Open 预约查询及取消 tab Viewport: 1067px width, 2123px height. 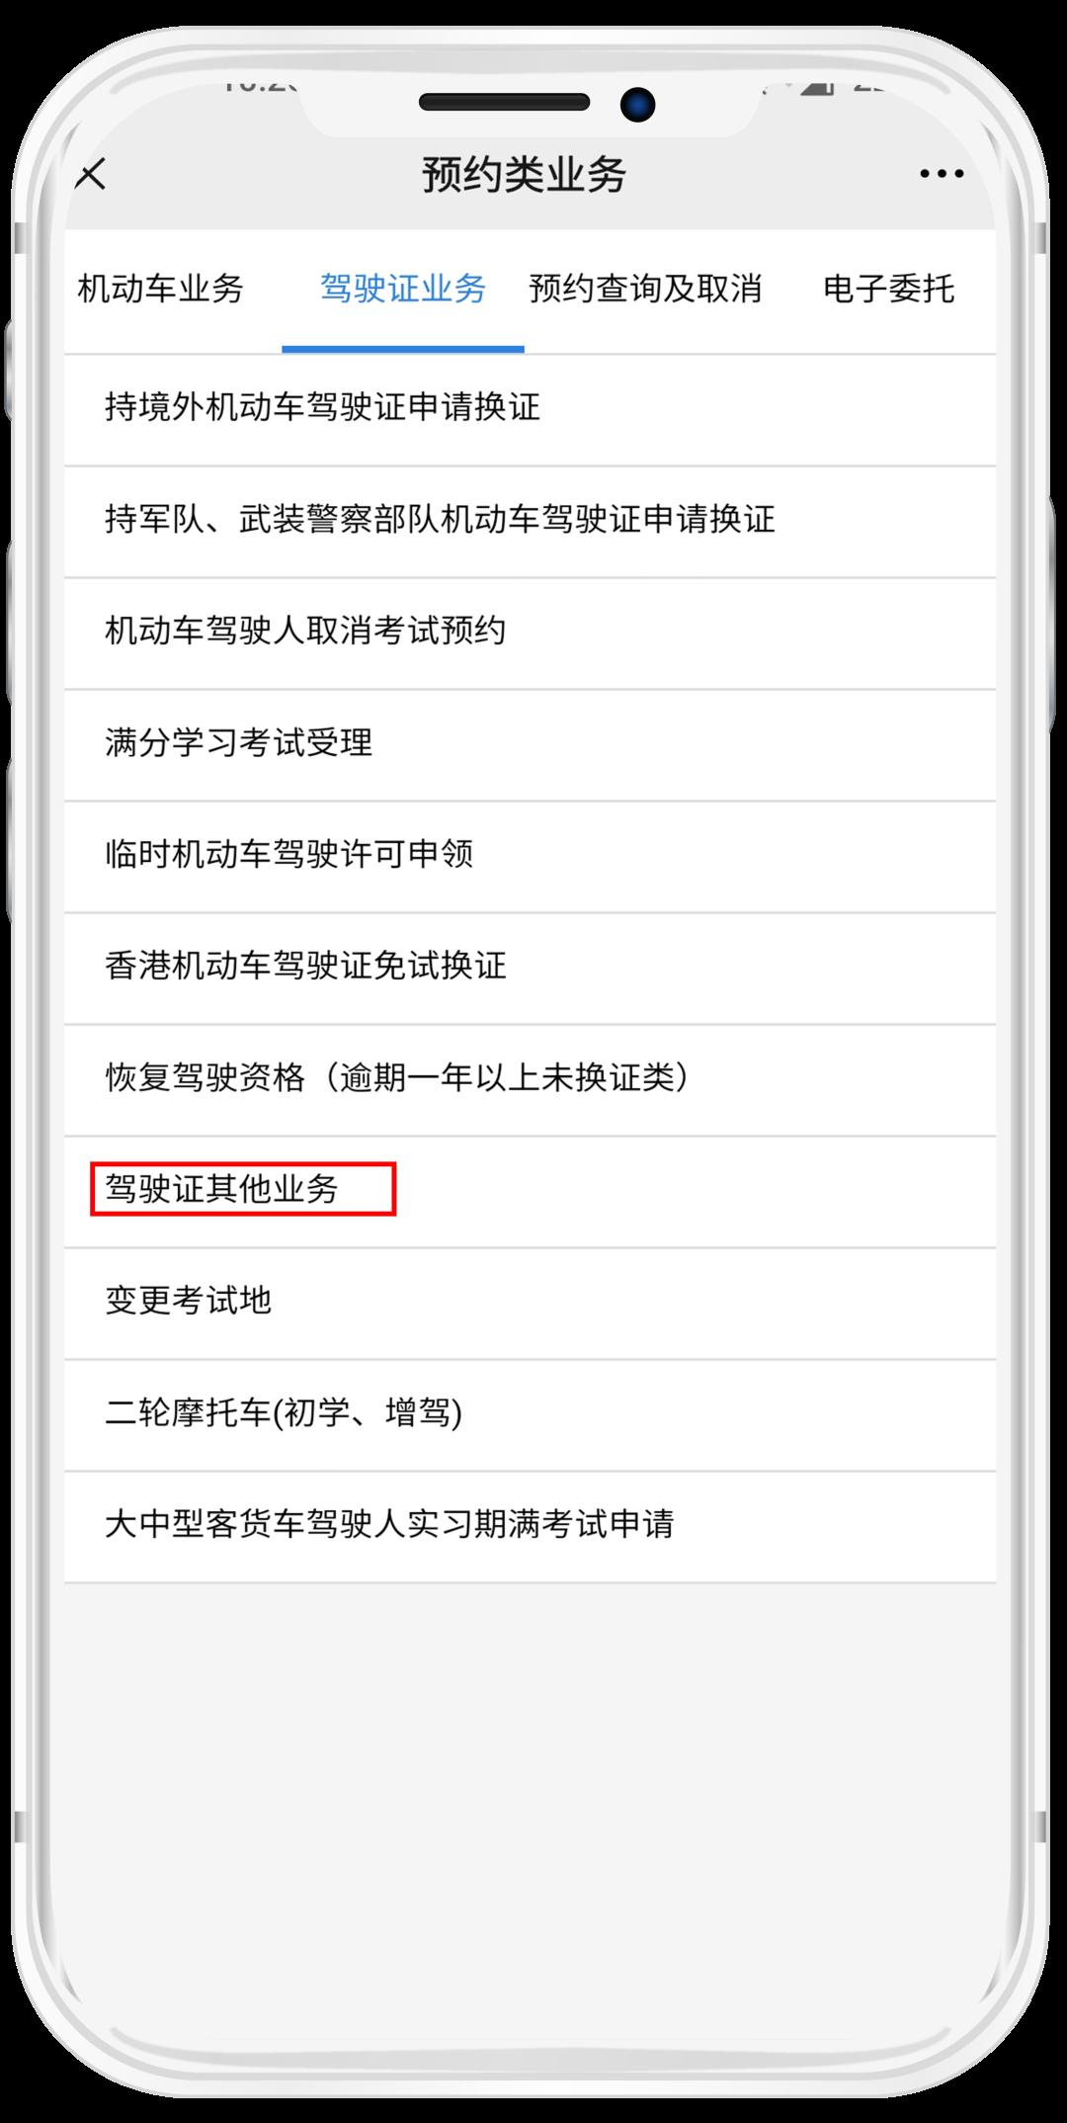[645, 289]
